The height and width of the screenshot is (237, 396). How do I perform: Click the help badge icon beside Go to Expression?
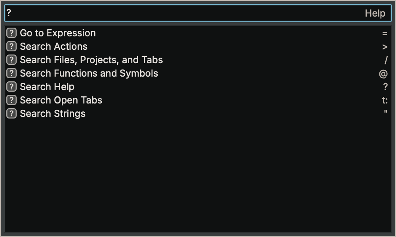pyautogui.click(x=11, y=33)
